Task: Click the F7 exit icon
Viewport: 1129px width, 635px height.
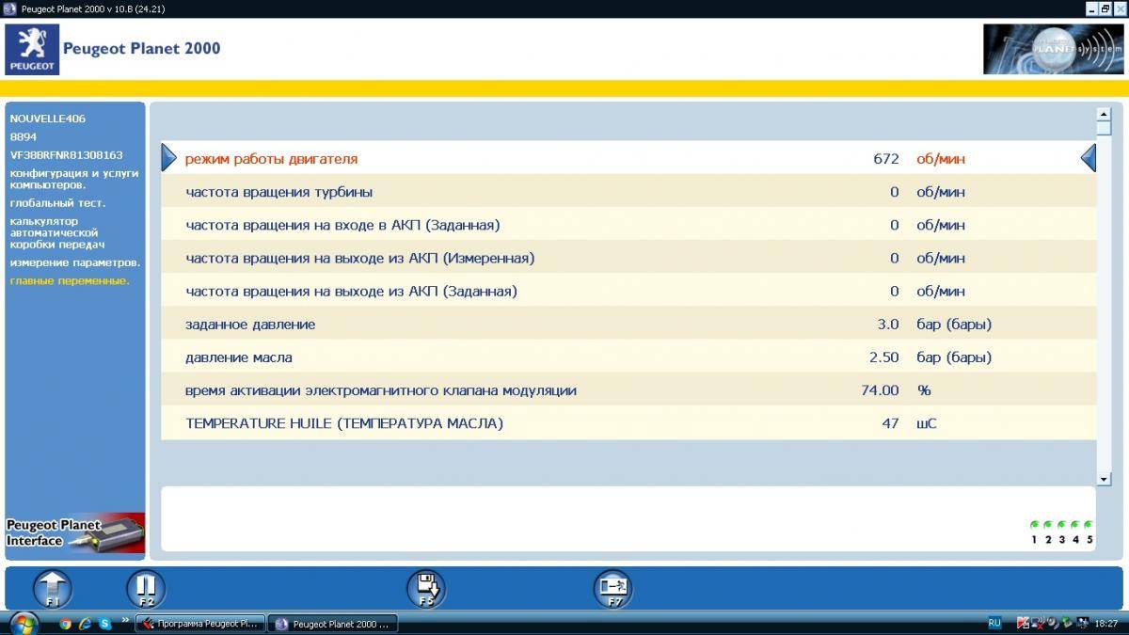Action: 612,589
